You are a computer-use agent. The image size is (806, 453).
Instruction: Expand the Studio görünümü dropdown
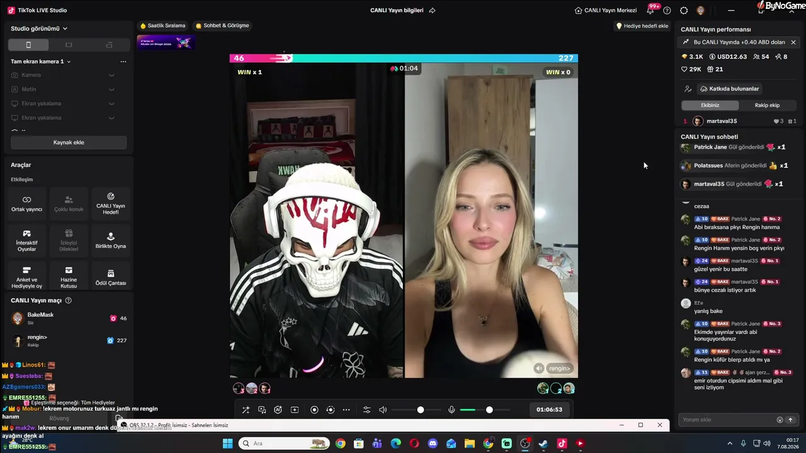(x=39, y=28)
